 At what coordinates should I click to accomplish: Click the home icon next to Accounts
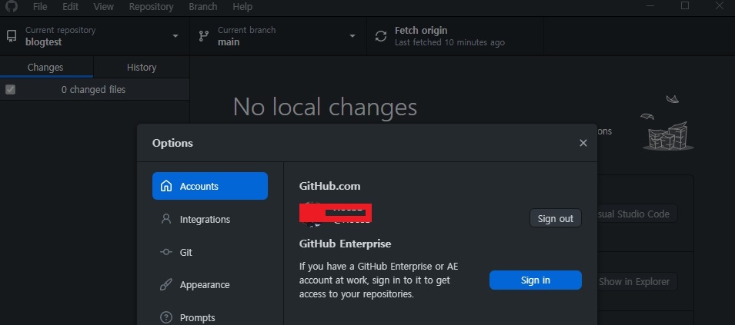166,186
